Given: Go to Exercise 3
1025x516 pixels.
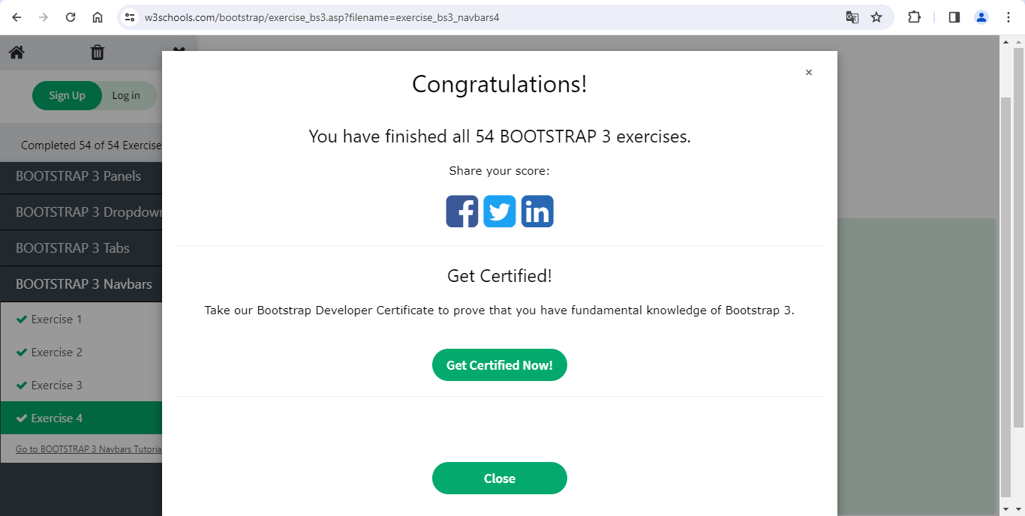Looking at the screenshot, I should point(56,385).
